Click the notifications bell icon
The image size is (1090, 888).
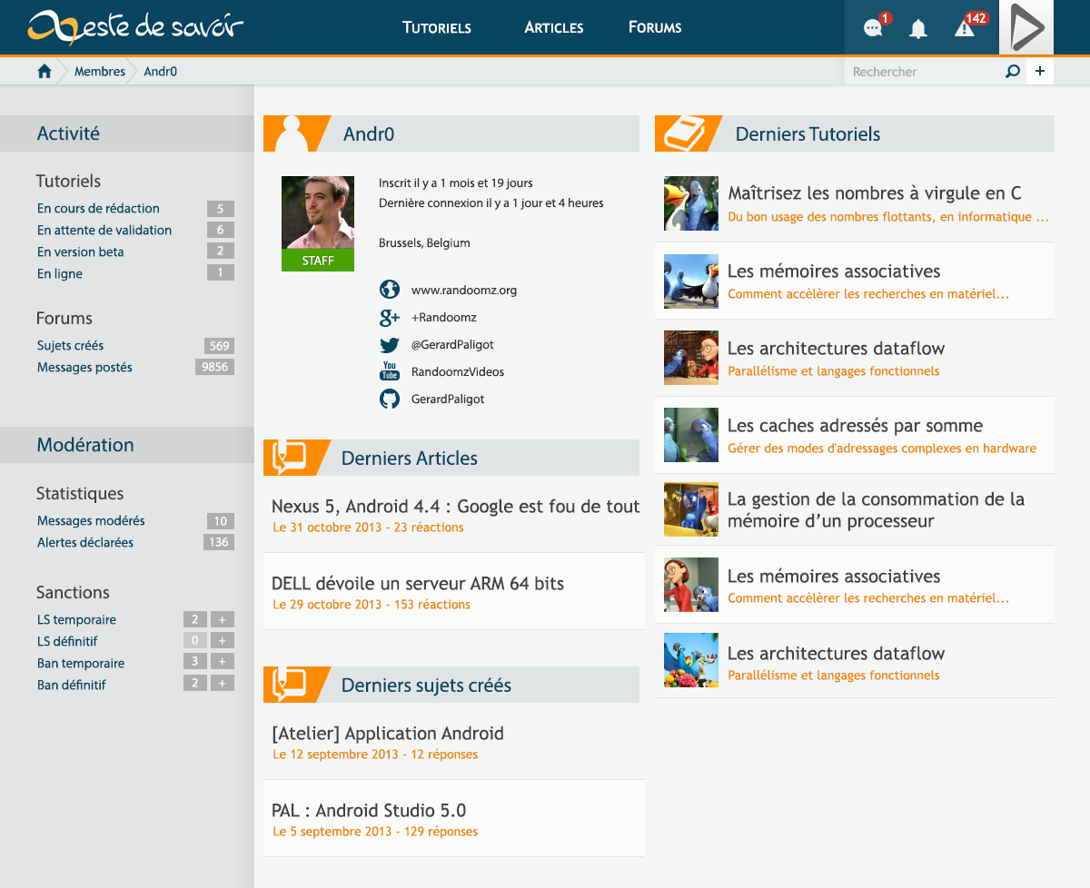pos(918,29)
